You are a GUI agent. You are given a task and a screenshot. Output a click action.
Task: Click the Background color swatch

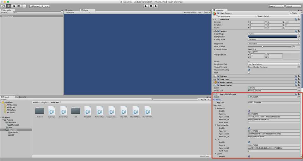click(272, 37)
